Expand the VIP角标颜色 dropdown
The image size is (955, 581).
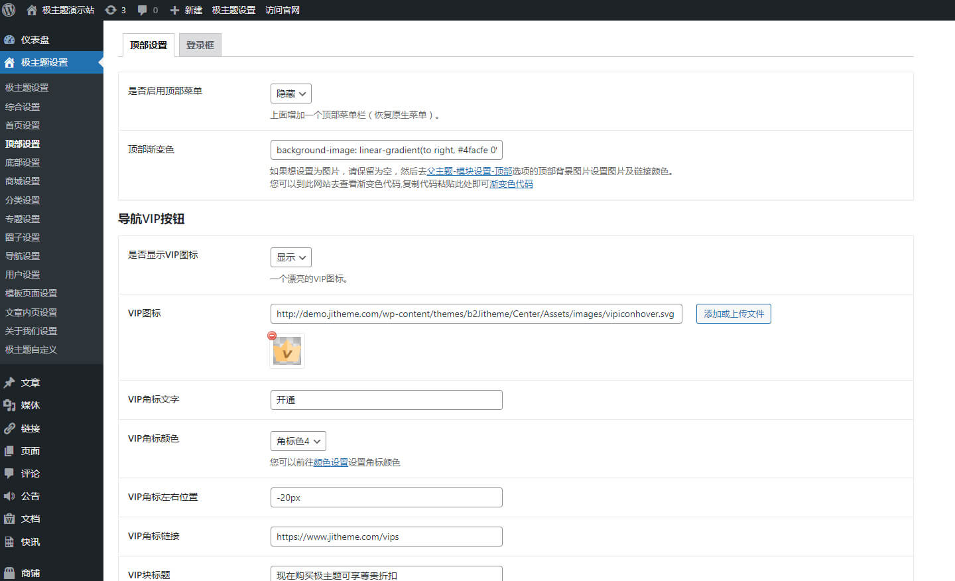(298, 441)
